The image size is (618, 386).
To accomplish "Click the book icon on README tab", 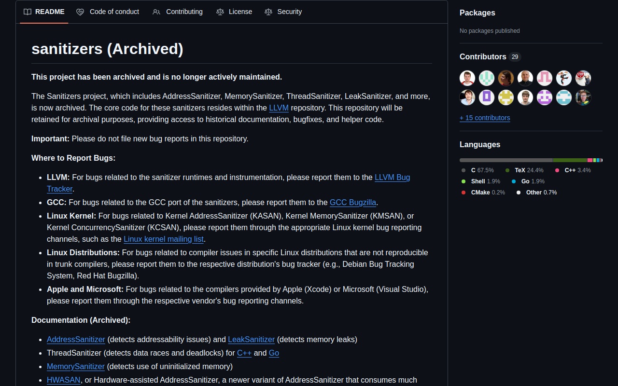I will pyautogui.click(x=28, y=12).
